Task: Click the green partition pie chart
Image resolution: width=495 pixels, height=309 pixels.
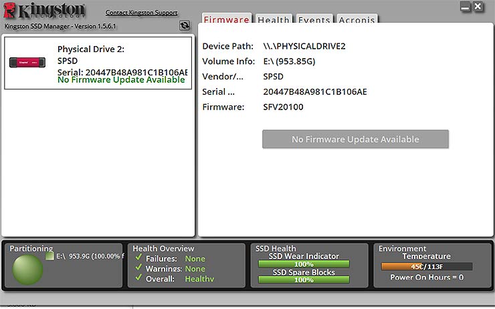Action: 28,270
